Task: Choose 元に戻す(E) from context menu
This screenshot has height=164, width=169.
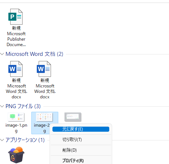Action: [x=81, y=129]
